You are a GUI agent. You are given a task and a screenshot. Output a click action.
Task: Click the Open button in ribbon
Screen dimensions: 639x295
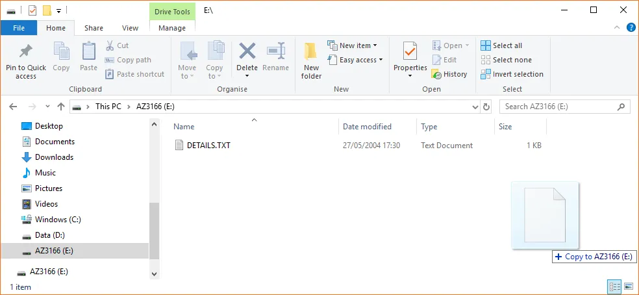pos(451,45)
